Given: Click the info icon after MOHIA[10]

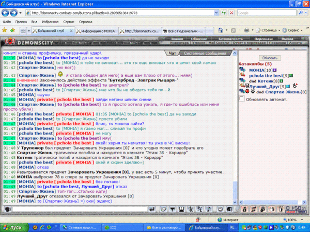Looking at the screenshot, I should pos(275,70).
